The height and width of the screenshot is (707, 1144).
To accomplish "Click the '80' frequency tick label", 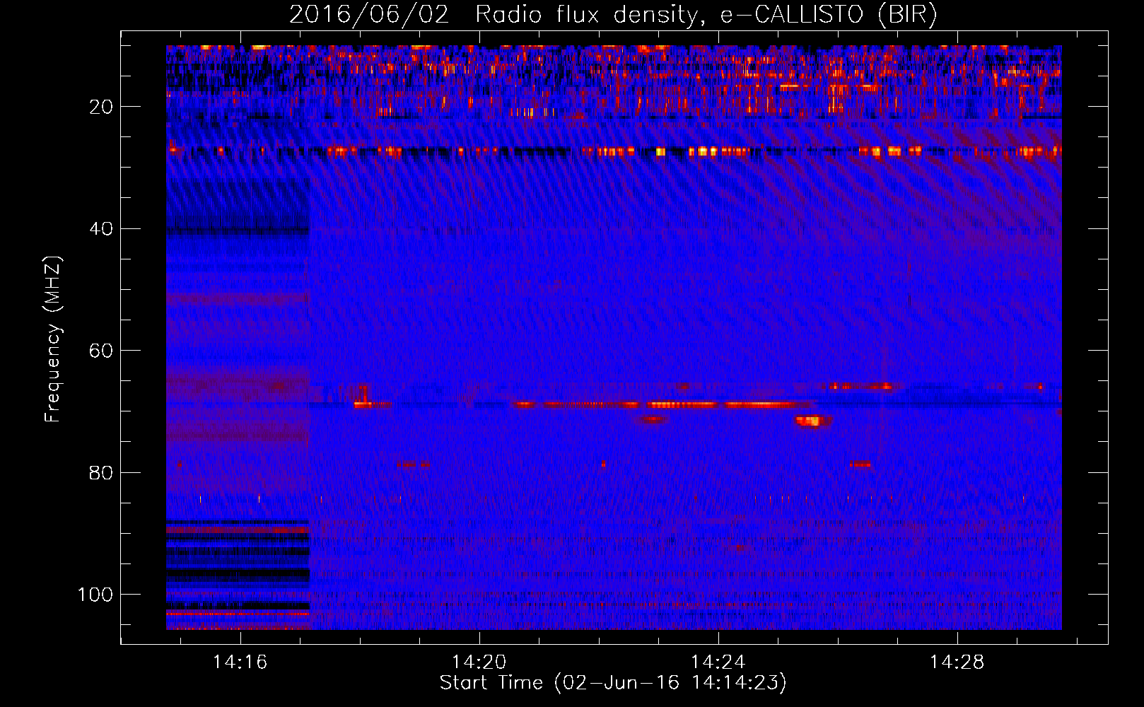I will pos(101,472).
